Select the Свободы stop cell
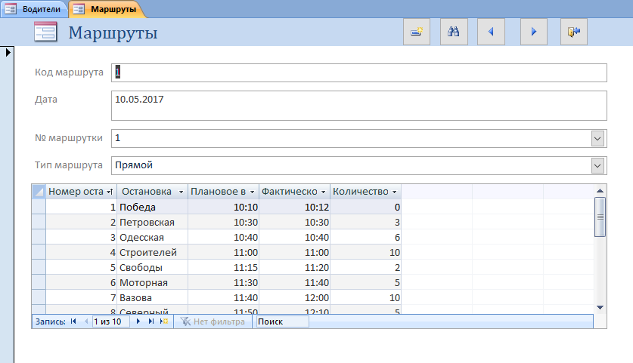 point(153,267)
